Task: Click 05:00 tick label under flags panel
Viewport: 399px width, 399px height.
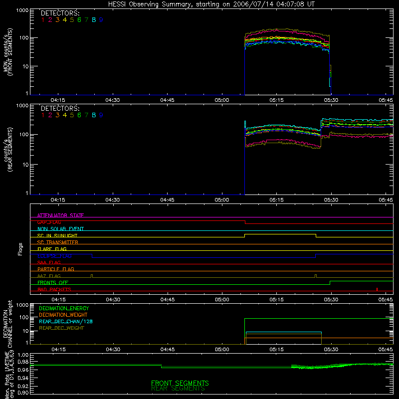Action: (x=222, y=300)
